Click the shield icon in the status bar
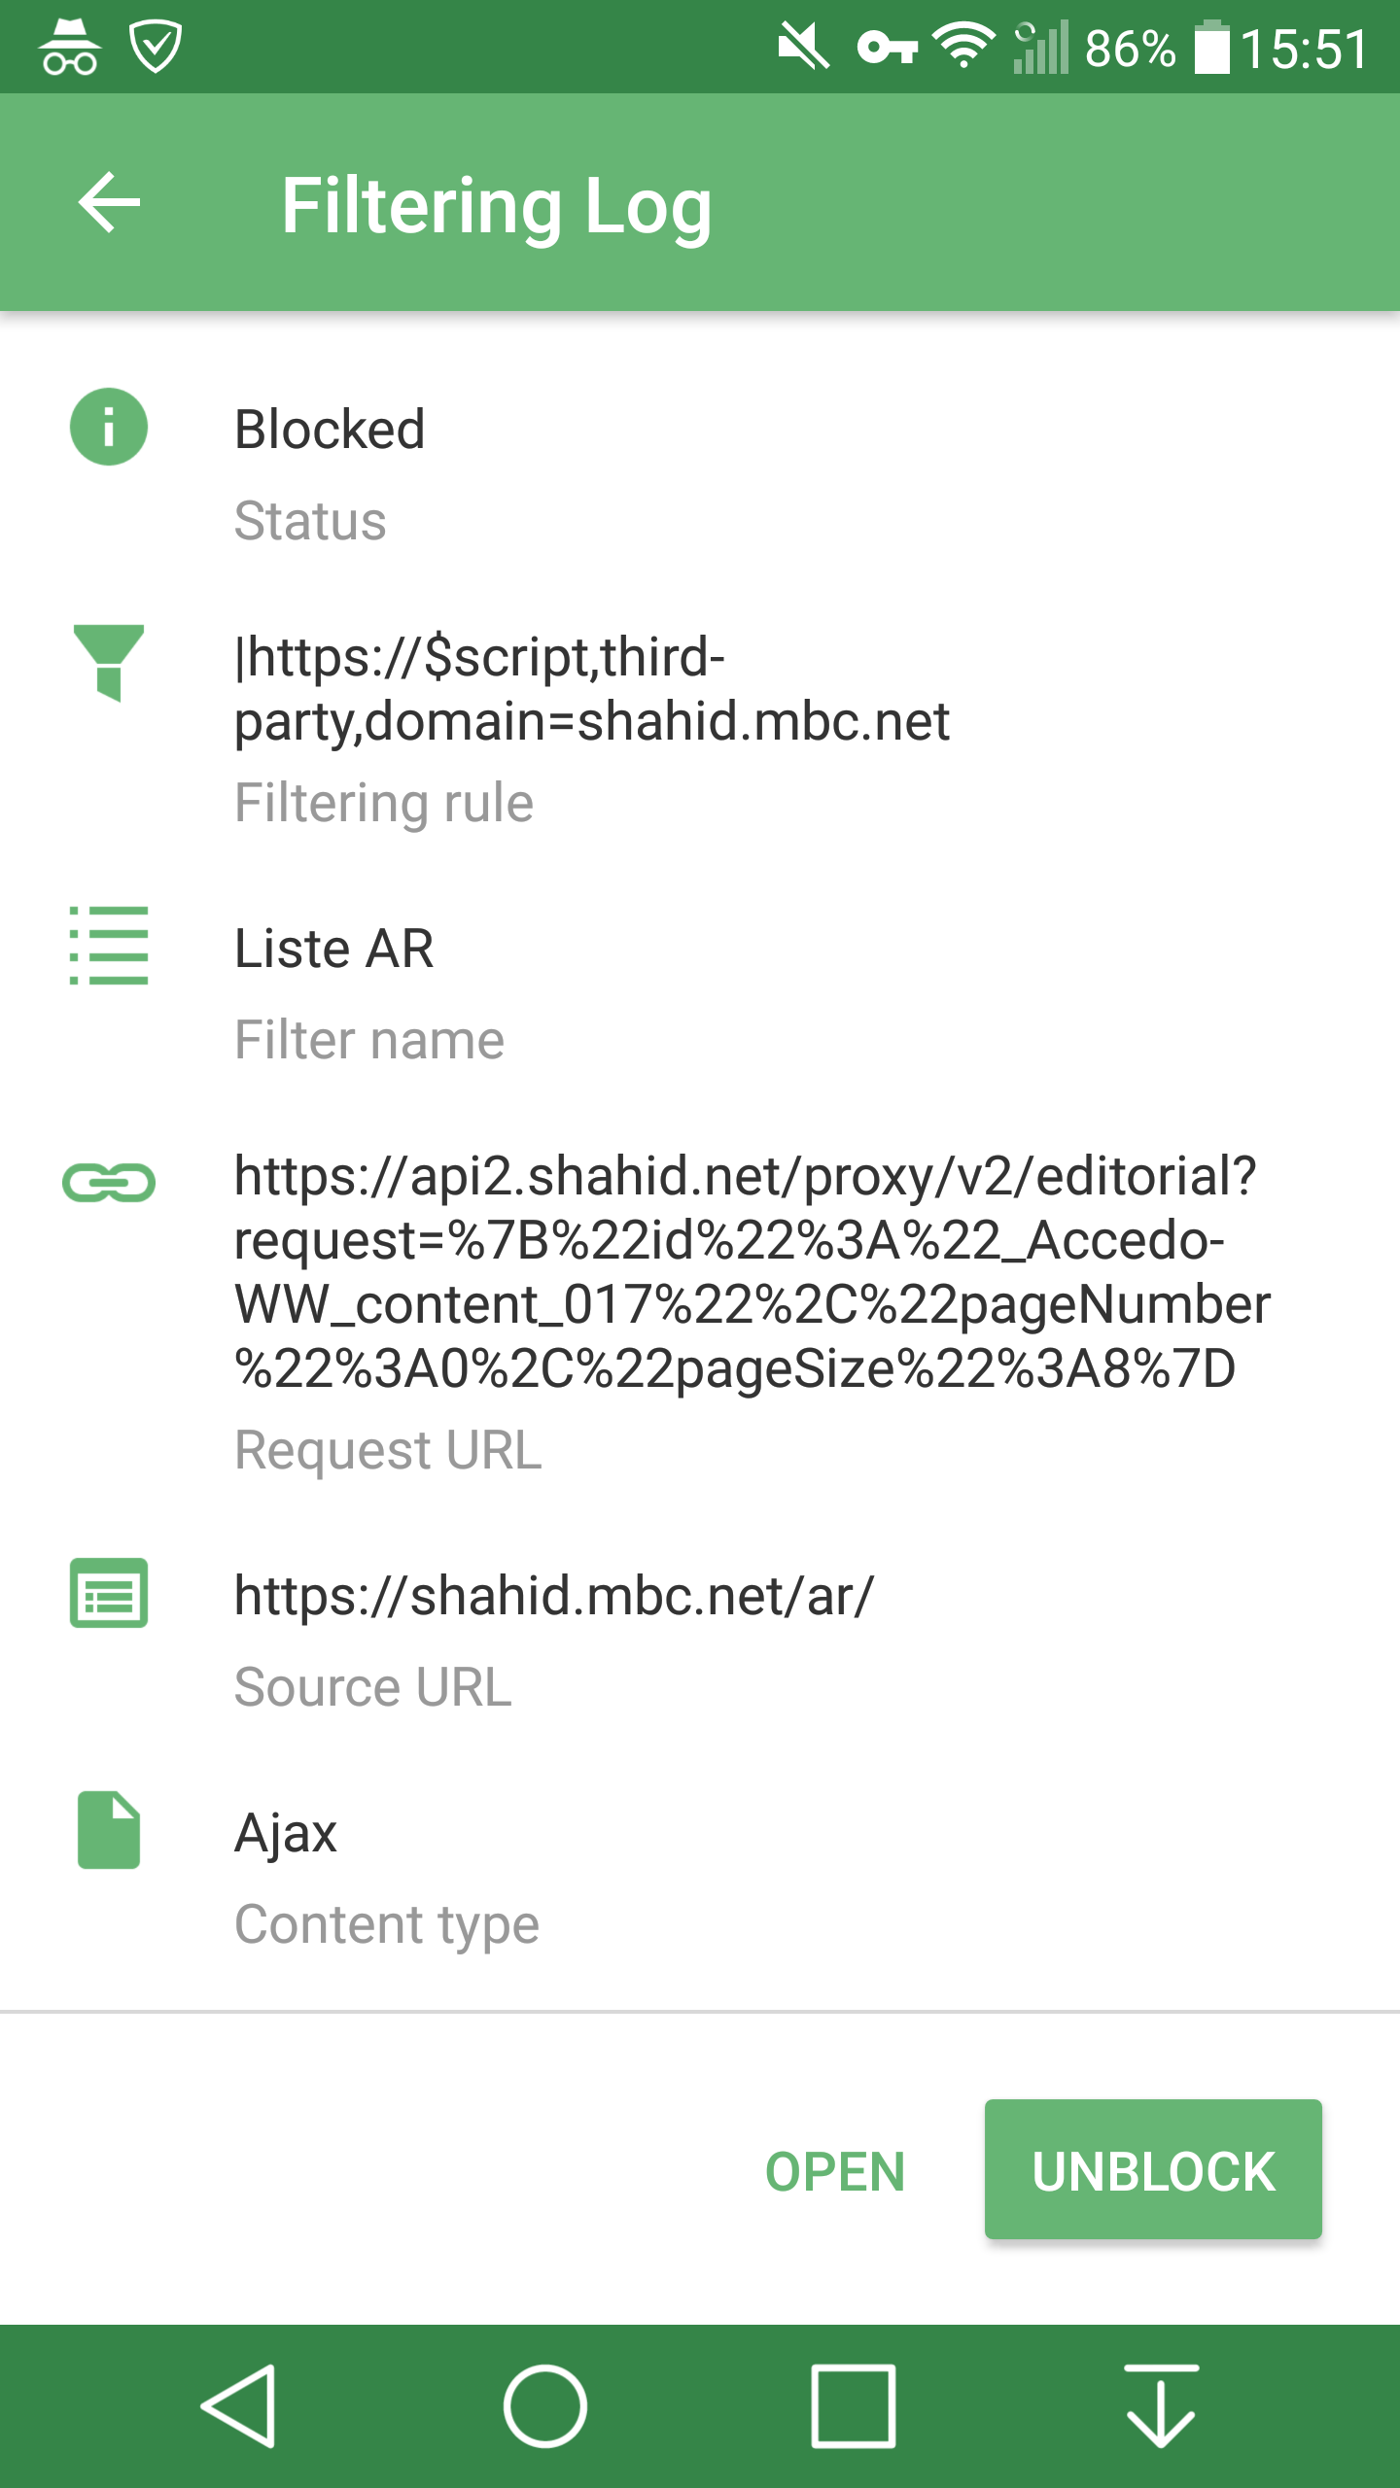This screenshot has width=1400, height=2488. (156, 44)
